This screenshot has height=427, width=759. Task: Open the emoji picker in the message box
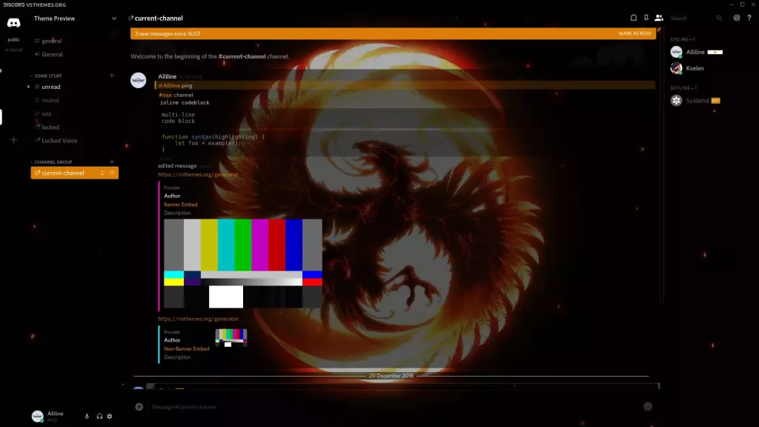click(x=648, y=406)
